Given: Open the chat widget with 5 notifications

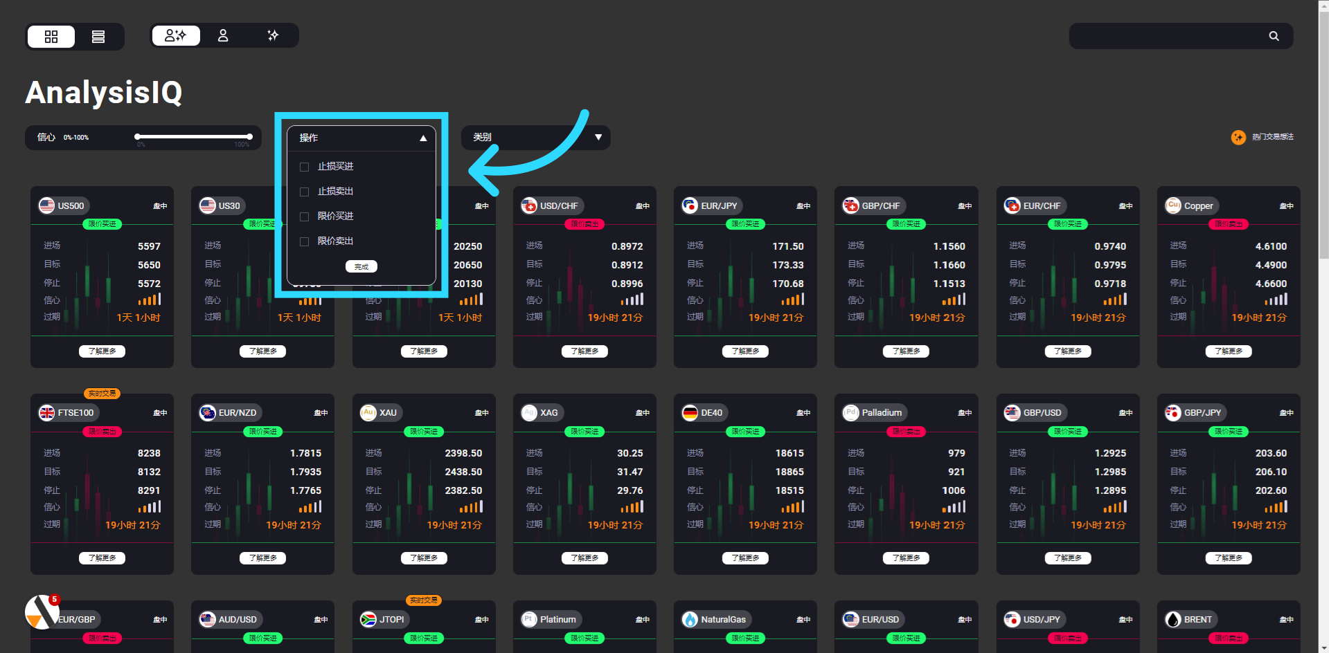Looking at the screenshot, I should [42, 611].
